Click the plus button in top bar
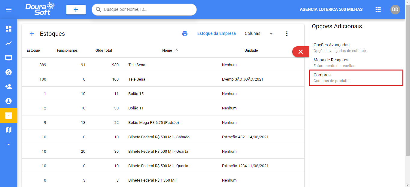 [x=76, y=10]
